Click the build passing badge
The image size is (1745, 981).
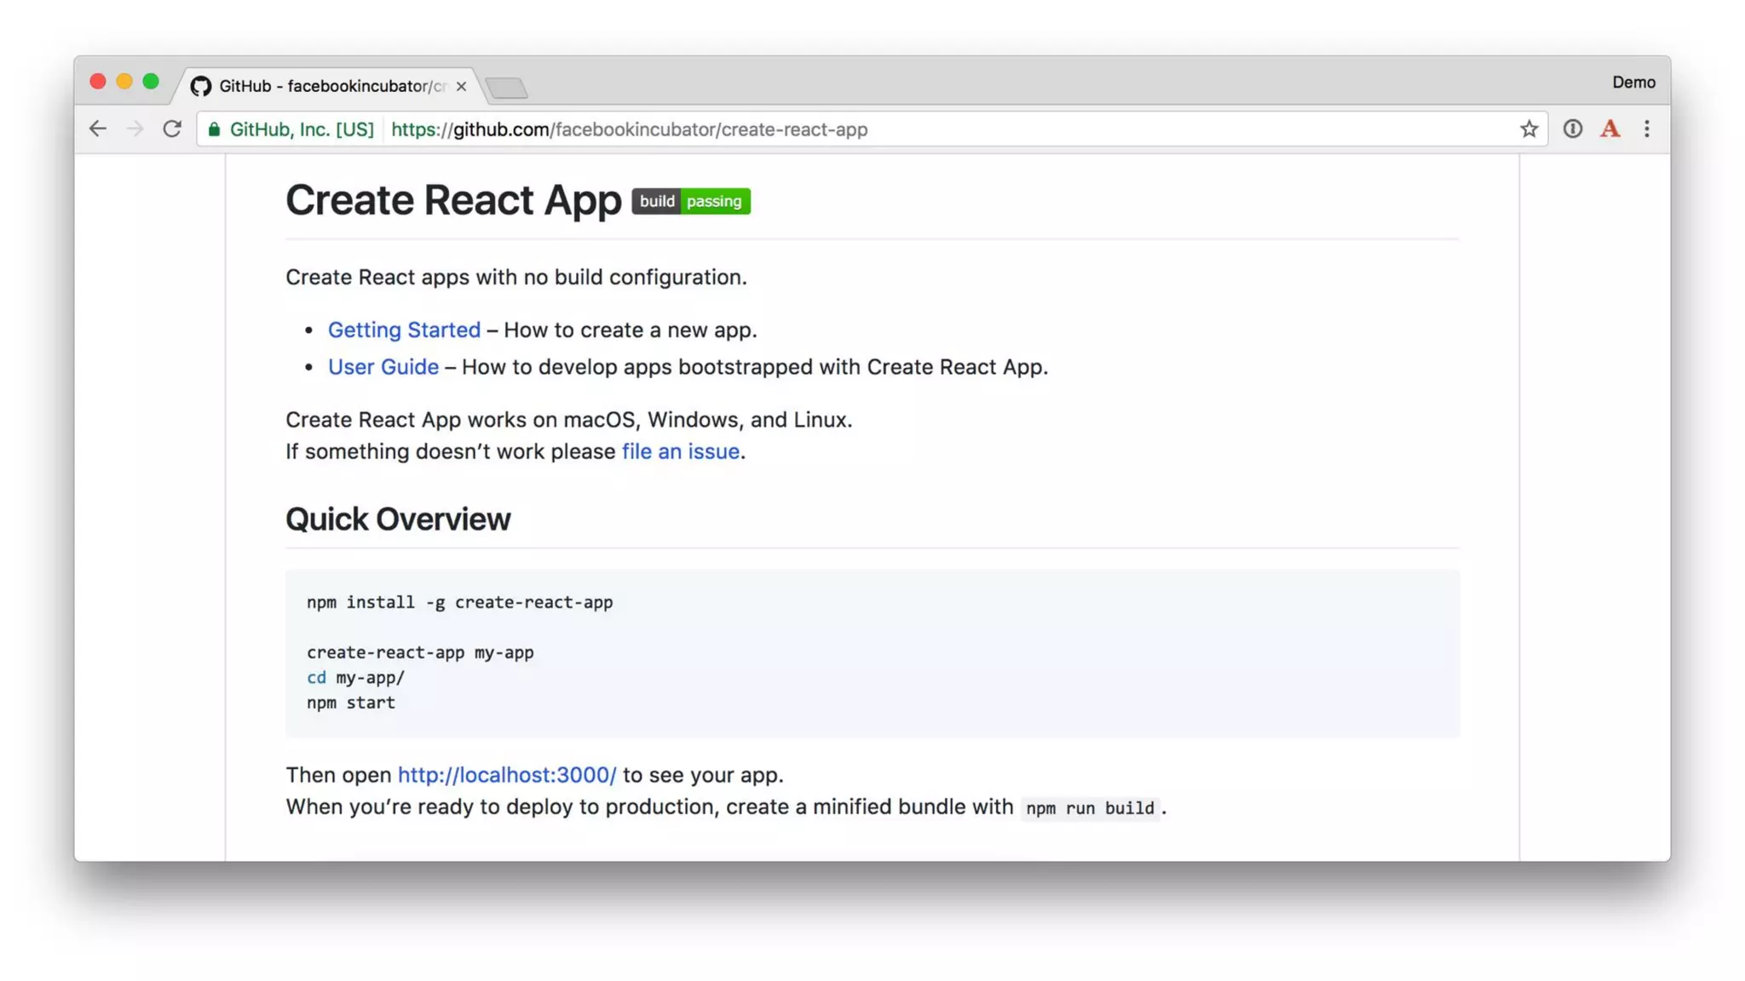click(690, 201)
